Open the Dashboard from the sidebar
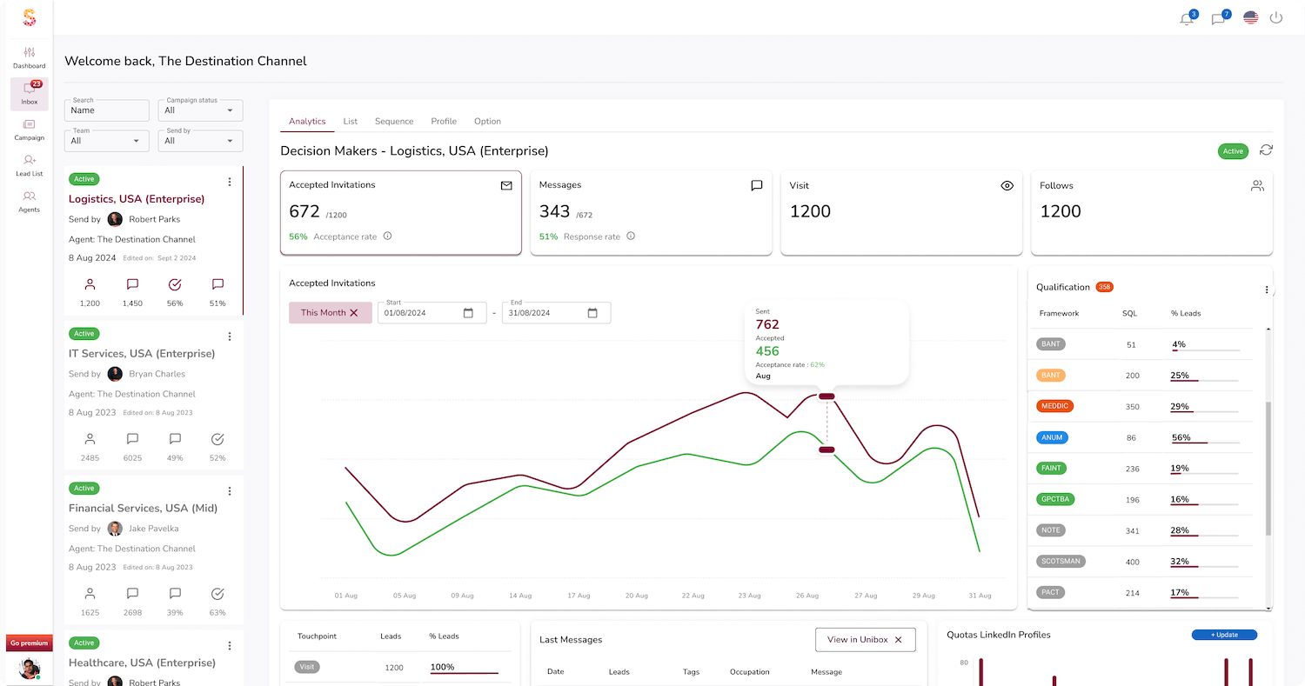This screenshot has height=686, width=1305. point(29,57)
